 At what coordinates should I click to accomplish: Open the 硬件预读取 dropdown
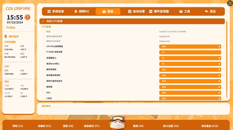pos(190,70)
